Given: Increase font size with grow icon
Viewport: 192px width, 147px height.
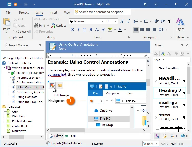Looking at the screenshot, I should tap(122, 21).
